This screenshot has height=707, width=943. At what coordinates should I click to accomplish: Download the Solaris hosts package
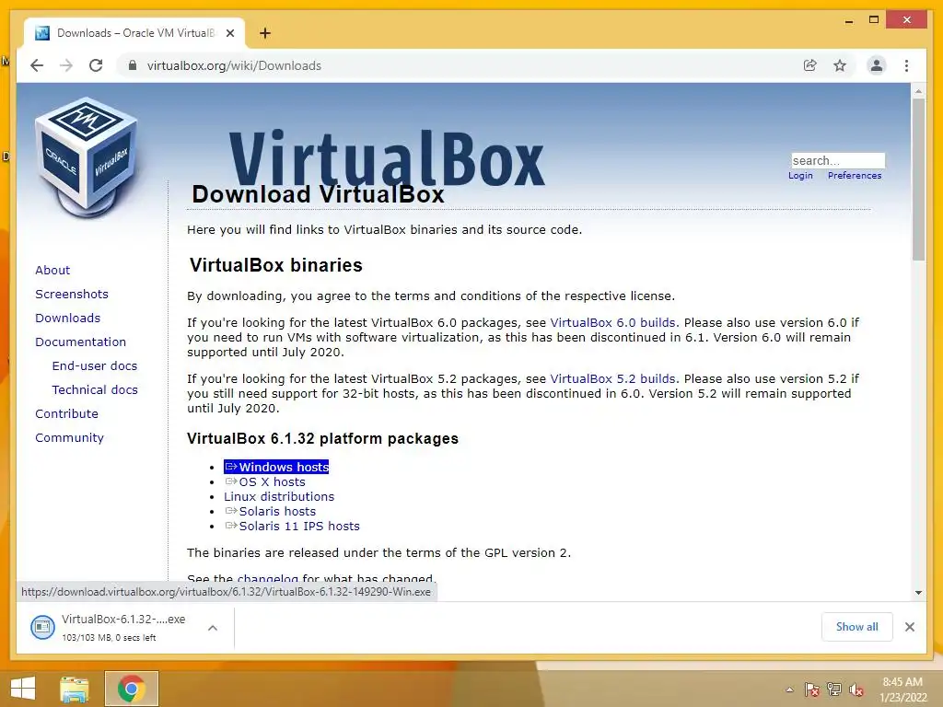pos(271,512)
